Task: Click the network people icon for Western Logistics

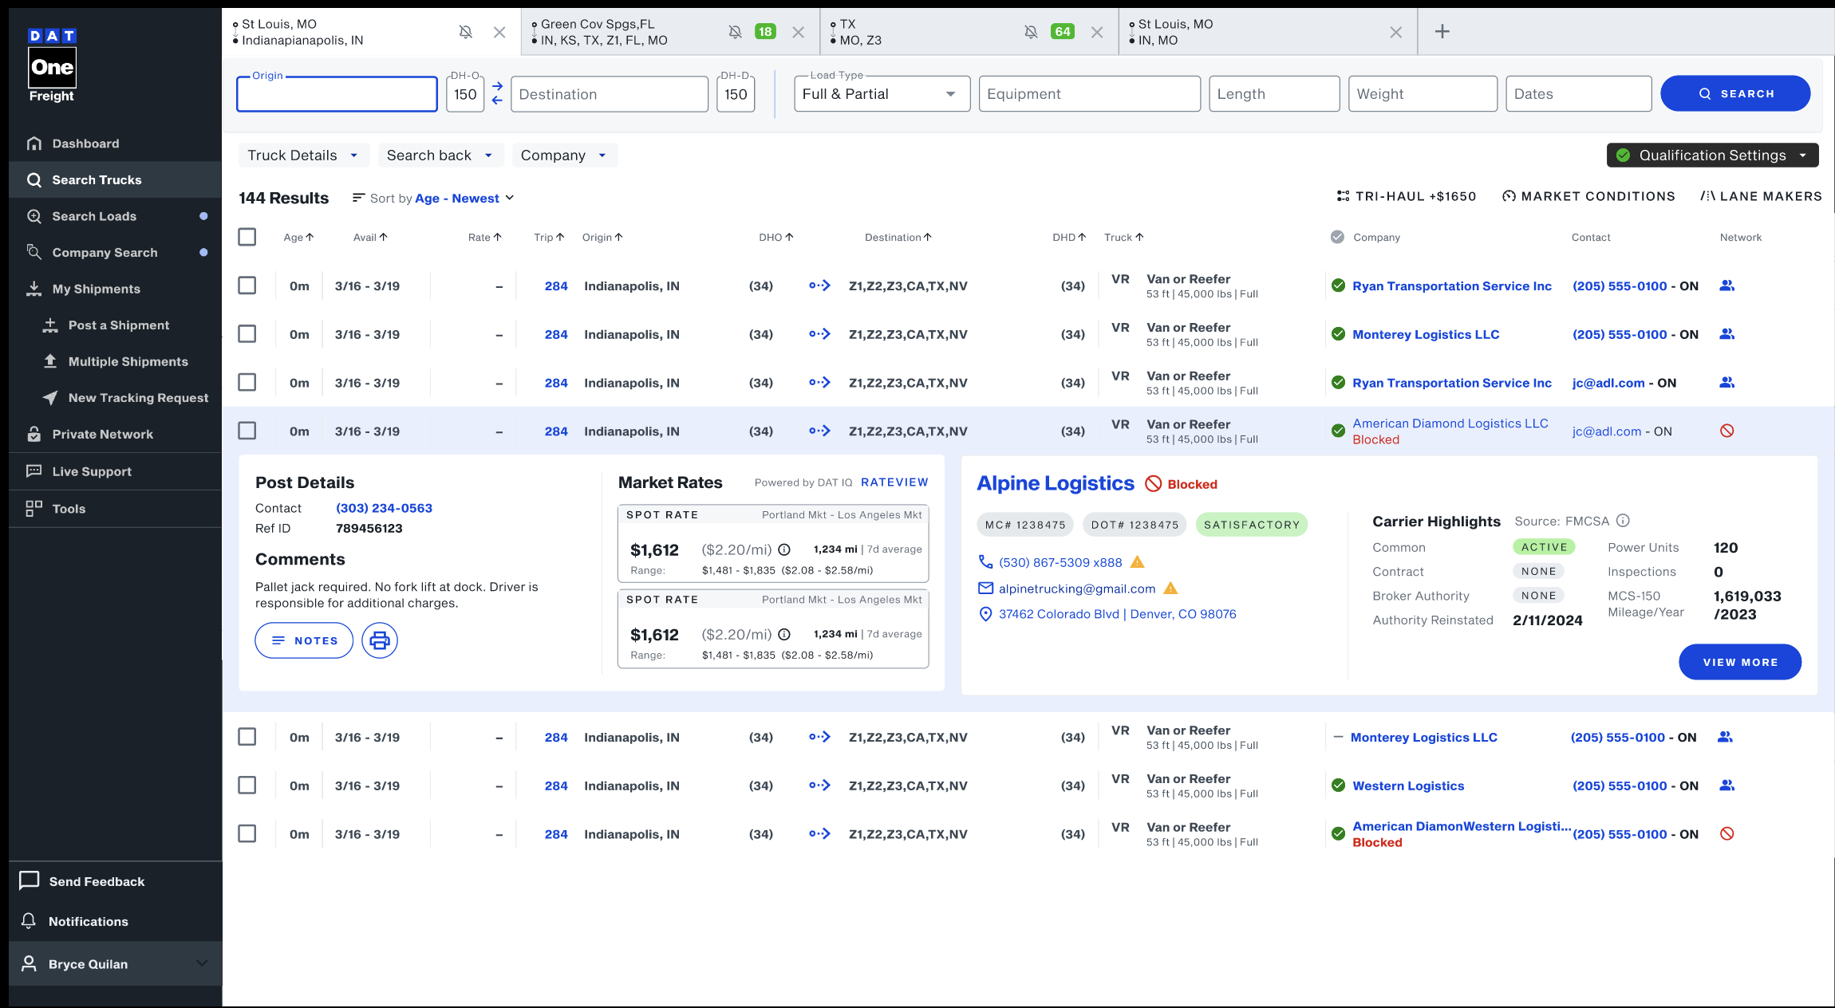Action: [1726, 786]
